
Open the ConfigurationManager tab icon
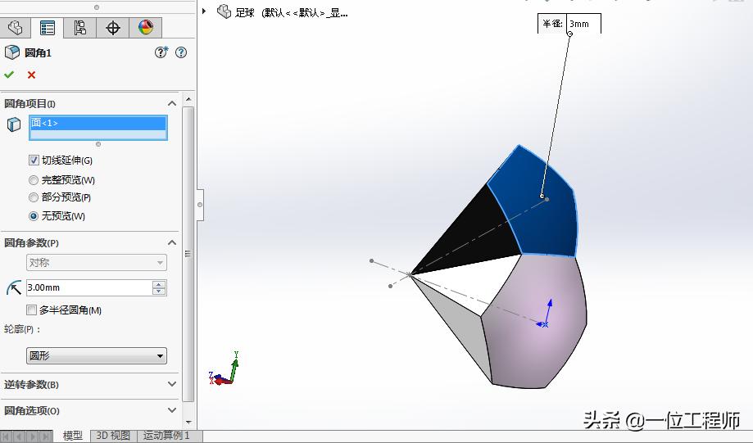click(x=80, y=28)
